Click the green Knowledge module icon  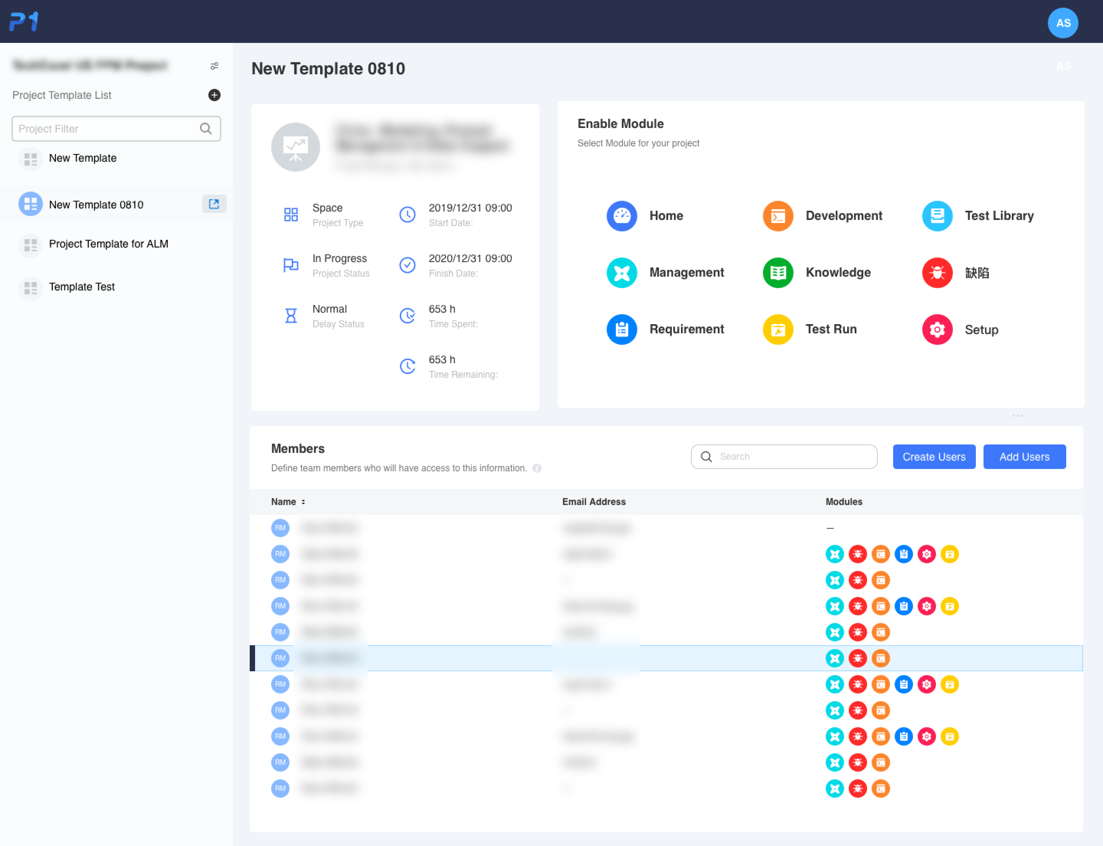pyautogui.click(x=777, y=272)
